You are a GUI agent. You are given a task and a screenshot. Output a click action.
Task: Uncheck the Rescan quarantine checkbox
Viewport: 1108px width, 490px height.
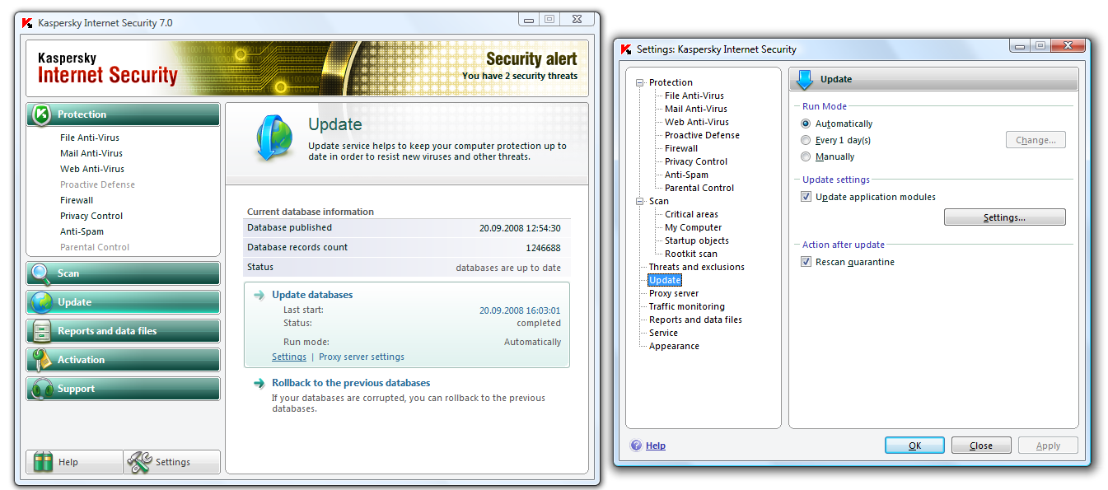pos(806,262)
